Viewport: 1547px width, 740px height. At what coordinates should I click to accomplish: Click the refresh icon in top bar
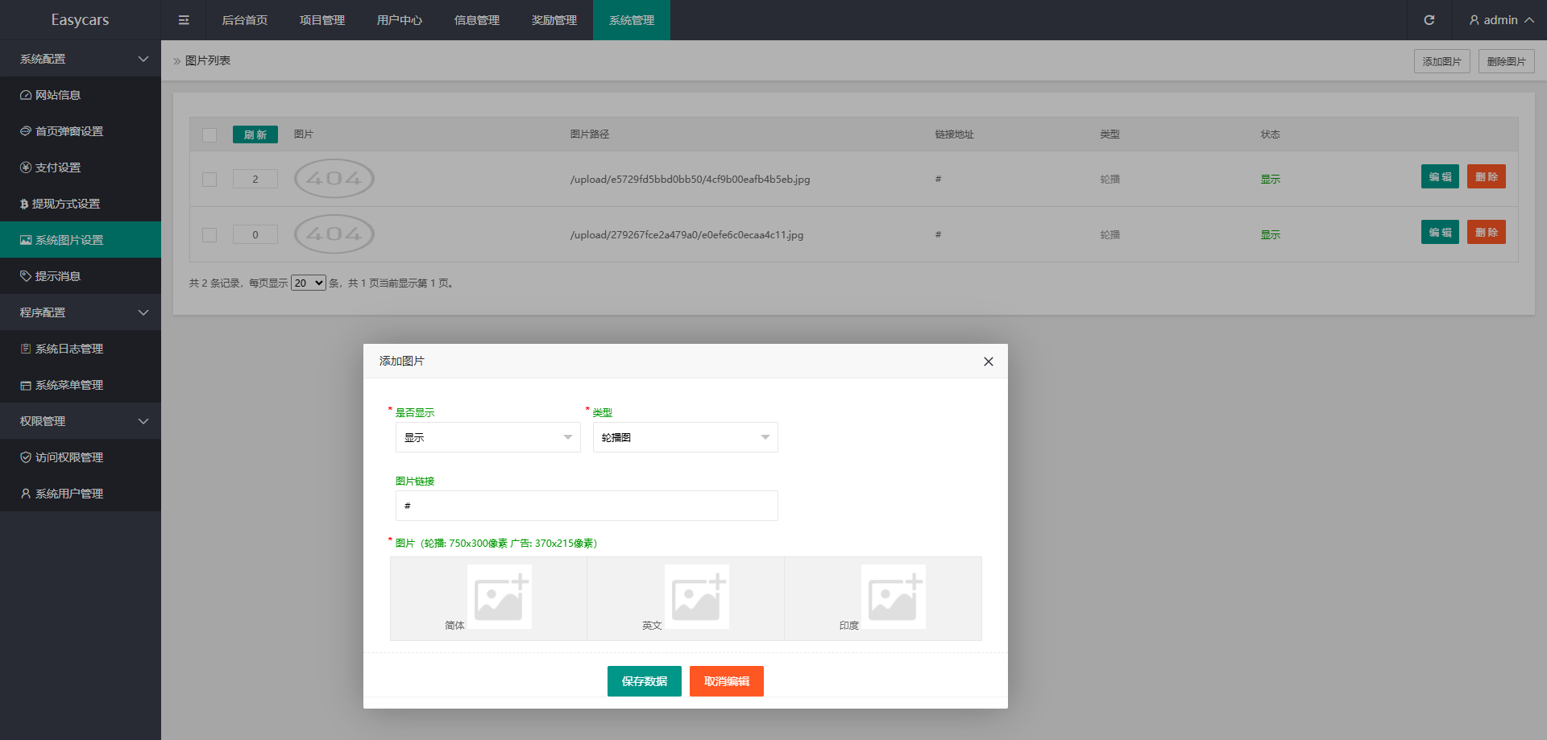pyautogui.click(x=1429, y=20)
